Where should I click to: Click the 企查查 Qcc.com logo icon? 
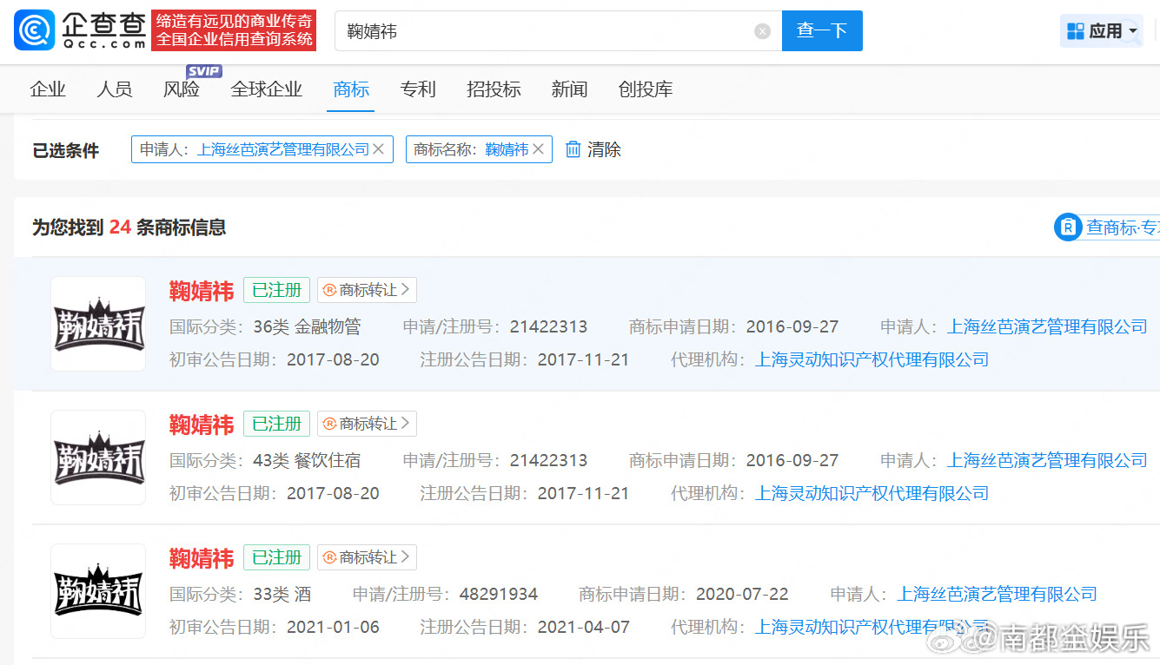pyautogui.click(x=31, y=30)
